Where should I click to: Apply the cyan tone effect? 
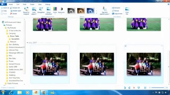[x=90, y=11]
